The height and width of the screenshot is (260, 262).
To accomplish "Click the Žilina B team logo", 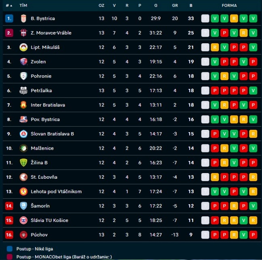I will click(x=23, y=163).
